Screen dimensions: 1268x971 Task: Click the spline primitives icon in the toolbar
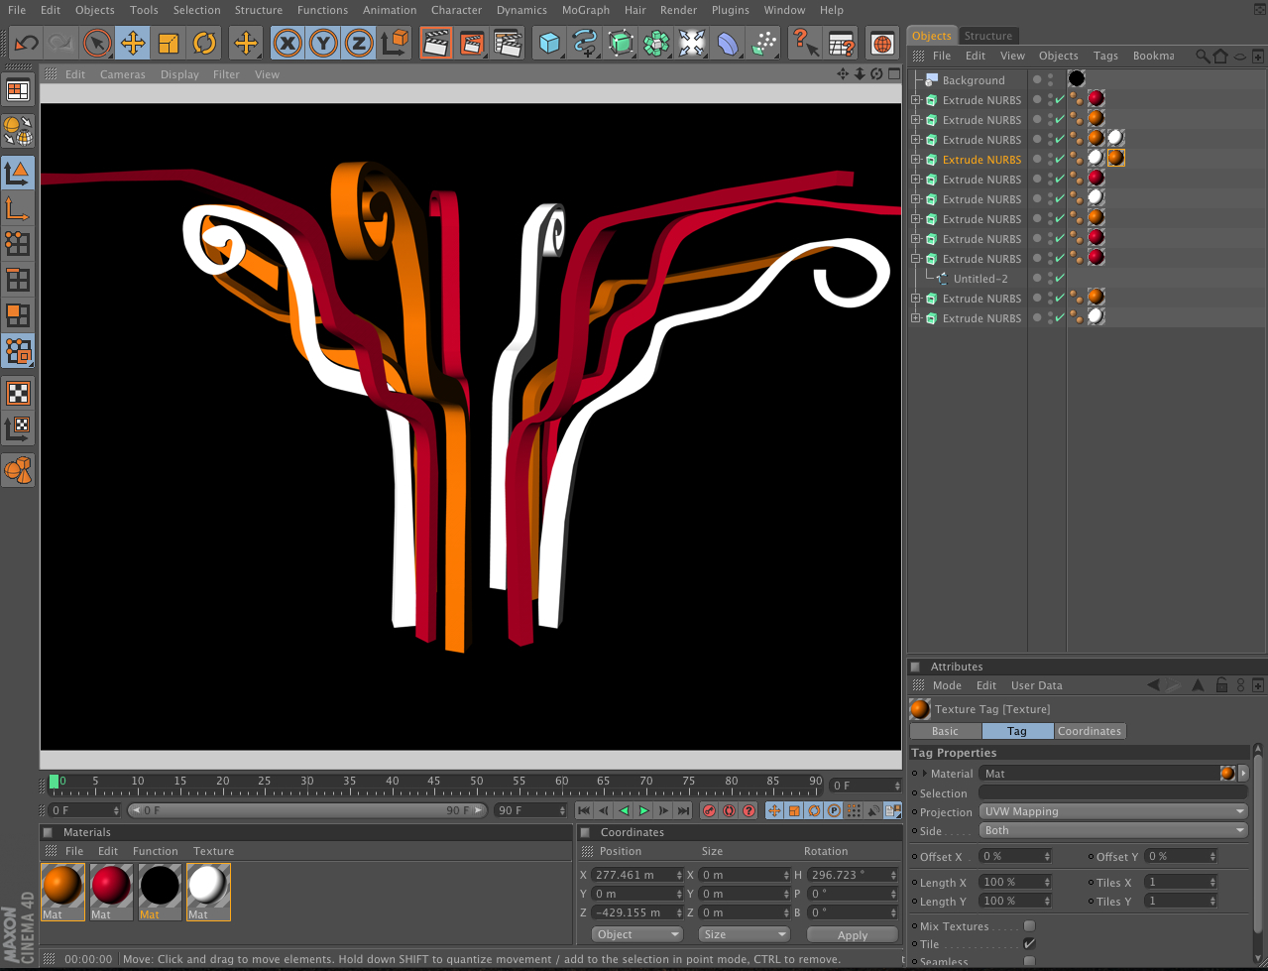coord(586,44)
